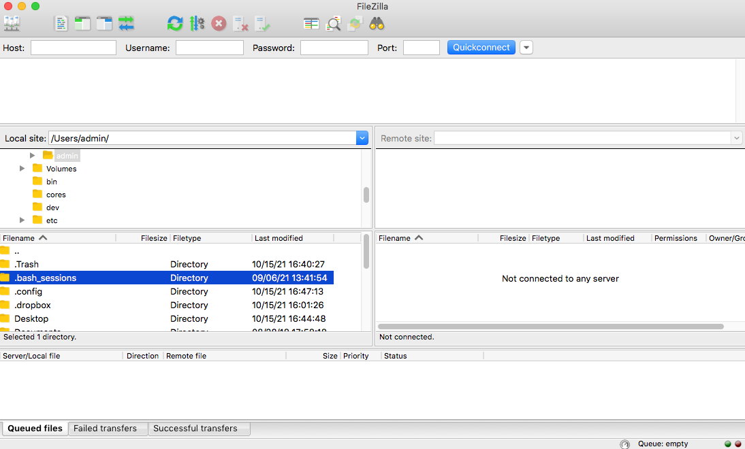The image size is (745, 449).
Task: Disconnect from the current server icon
Action: 240,23
